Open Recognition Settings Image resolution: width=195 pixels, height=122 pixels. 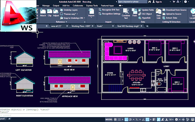[x=110, y=14]
